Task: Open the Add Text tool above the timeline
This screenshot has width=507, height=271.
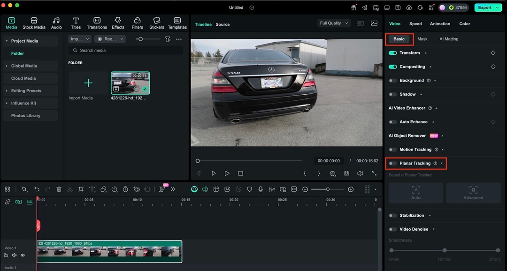Action: coord(92,189)
